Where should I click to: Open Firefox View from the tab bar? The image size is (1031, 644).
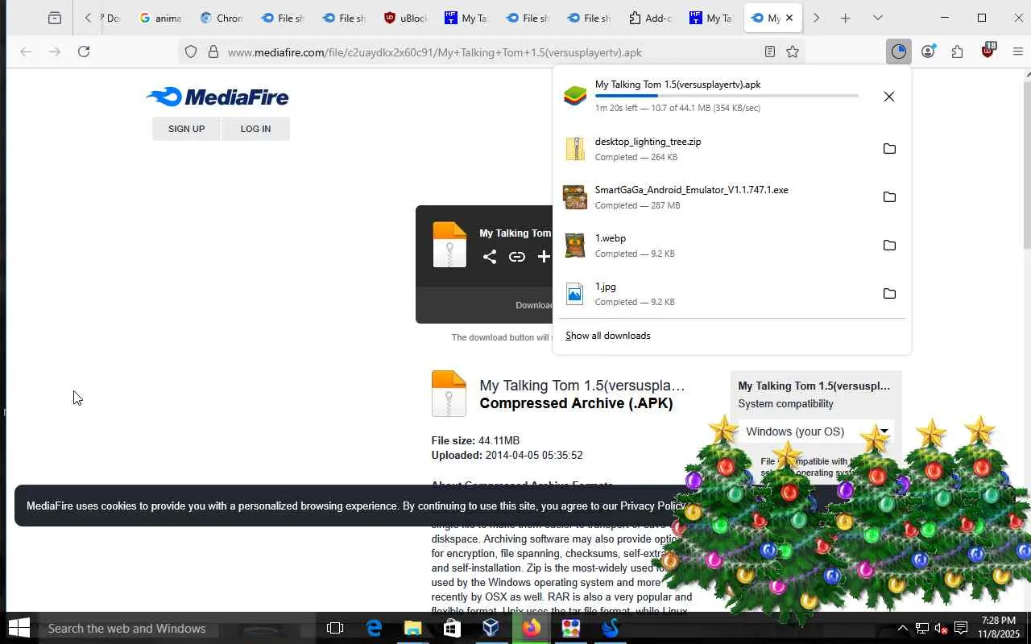tap(55, 18)
